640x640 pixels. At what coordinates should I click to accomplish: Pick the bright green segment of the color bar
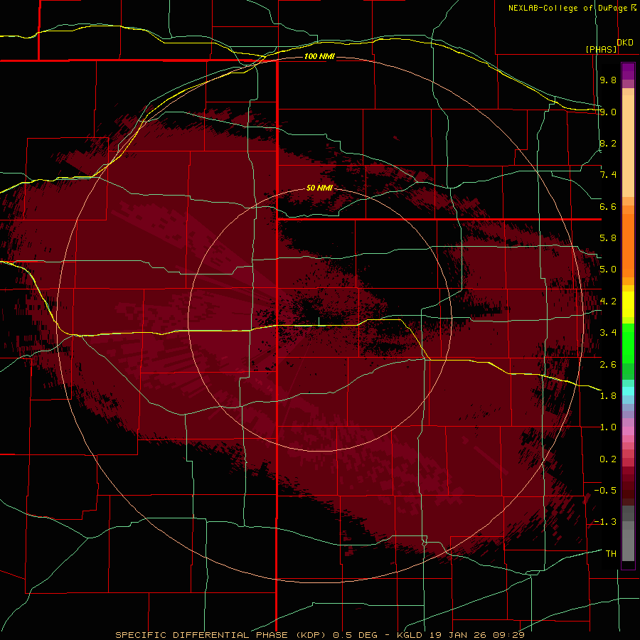pos(628,343)
